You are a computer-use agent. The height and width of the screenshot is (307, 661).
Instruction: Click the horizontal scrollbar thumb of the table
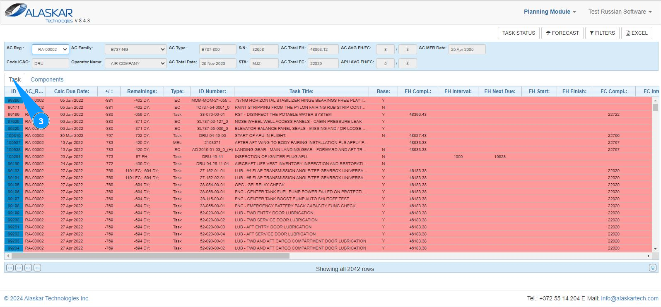(x=150, y=256)
